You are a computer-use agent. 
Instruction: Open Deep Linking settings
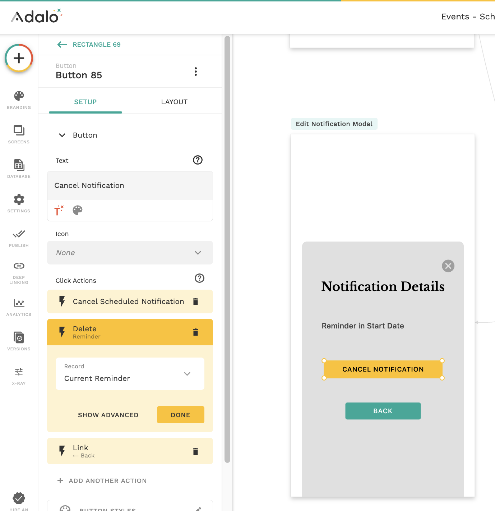(19, 272)
